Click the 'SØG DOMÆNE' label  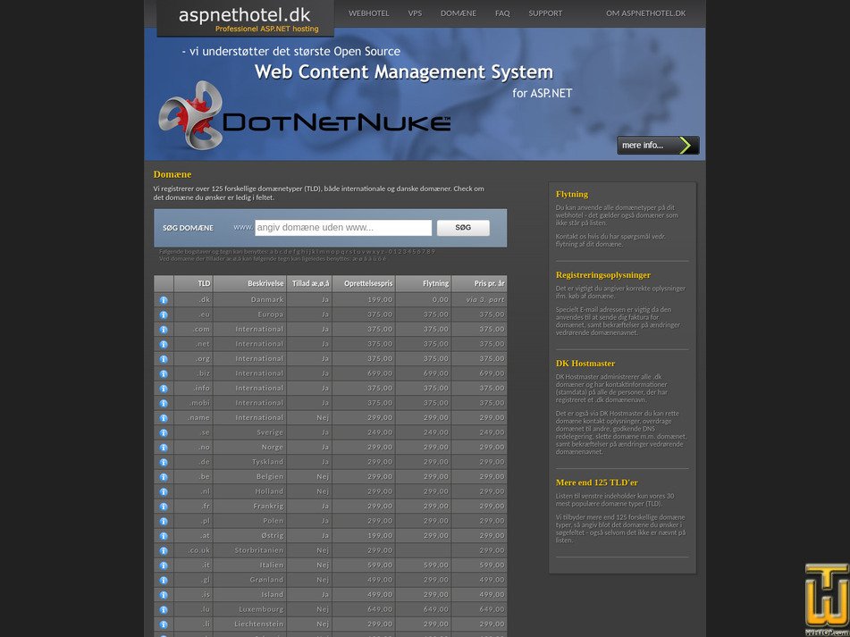(188, 228)
